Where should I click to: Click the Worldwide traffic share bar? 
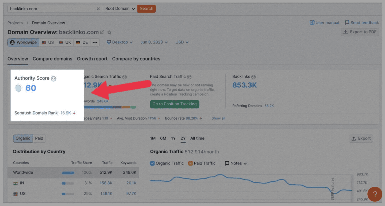point(68,173)
